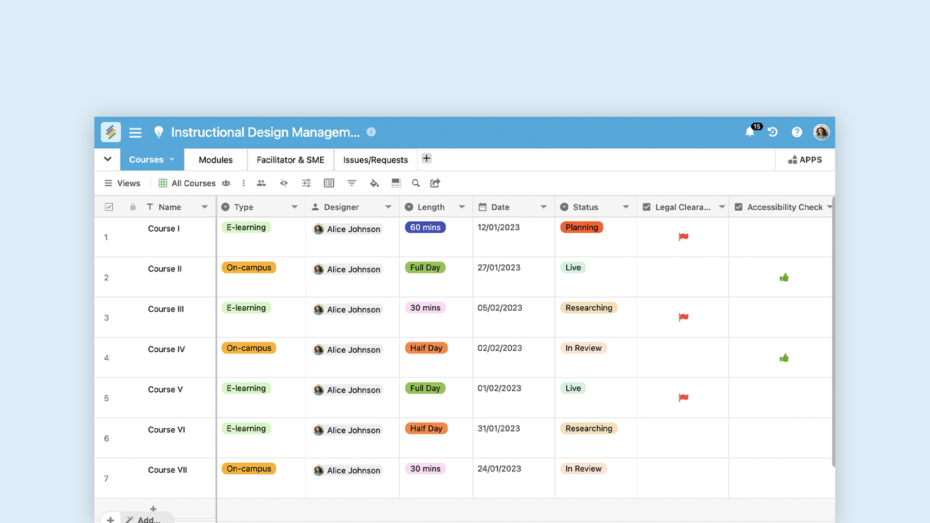The image size is (930, 523).
Task: Open the search magnifier in toolbar
Action: (416, 183)
